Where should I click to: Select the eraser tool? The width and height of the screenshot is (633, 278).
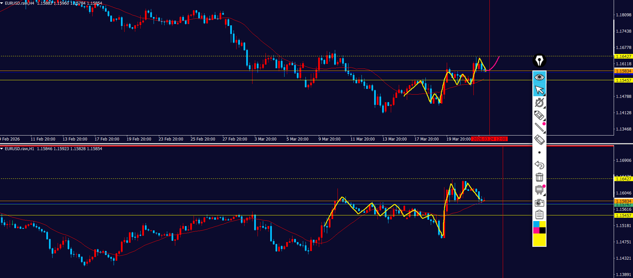pos(539,139)
